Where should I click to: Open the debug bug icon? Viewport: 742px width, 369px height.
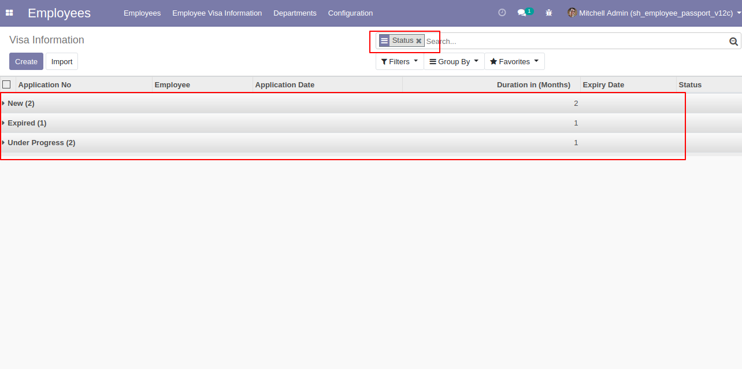[549, 13]
